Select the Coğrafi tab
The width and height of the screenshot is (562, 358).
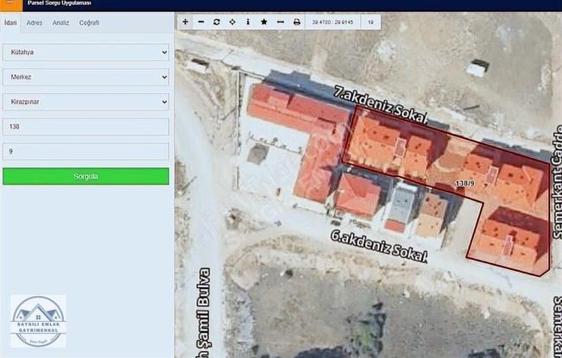[x=89, y=22]
